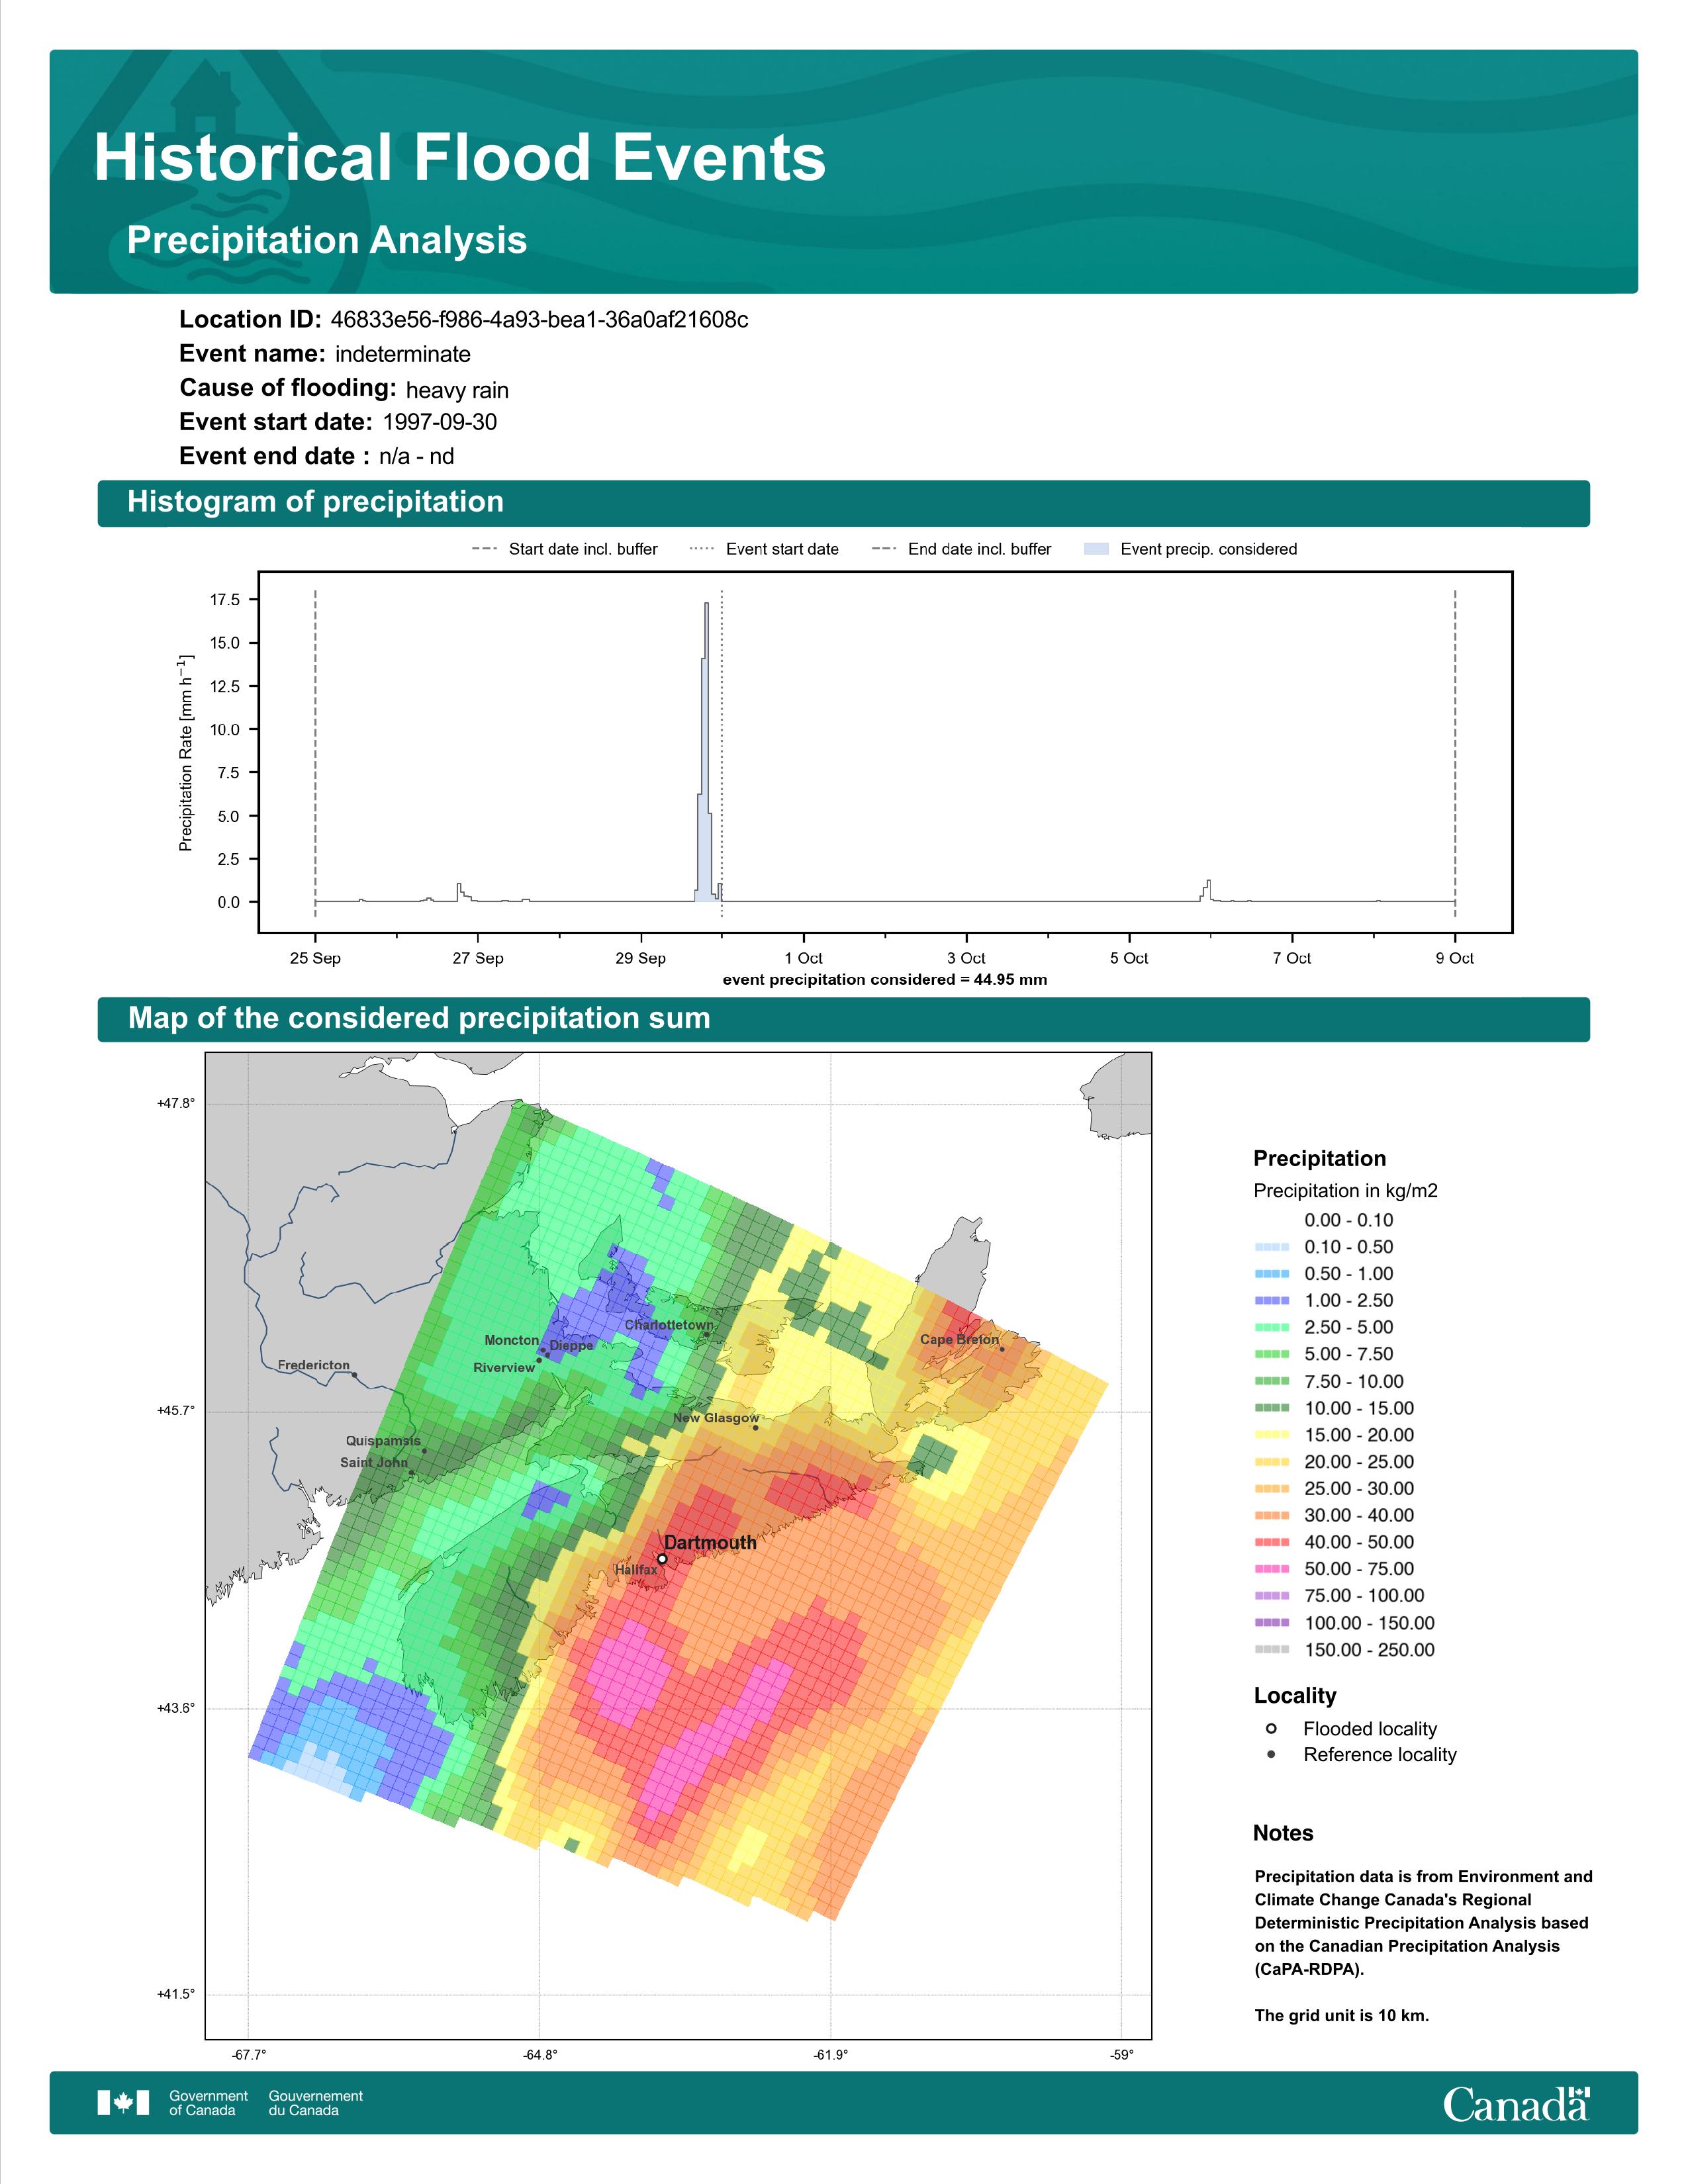Click the event end date 'n/a - nd'
Viewport: 1688px width, 2184px height.
click(x=417, y=456)
